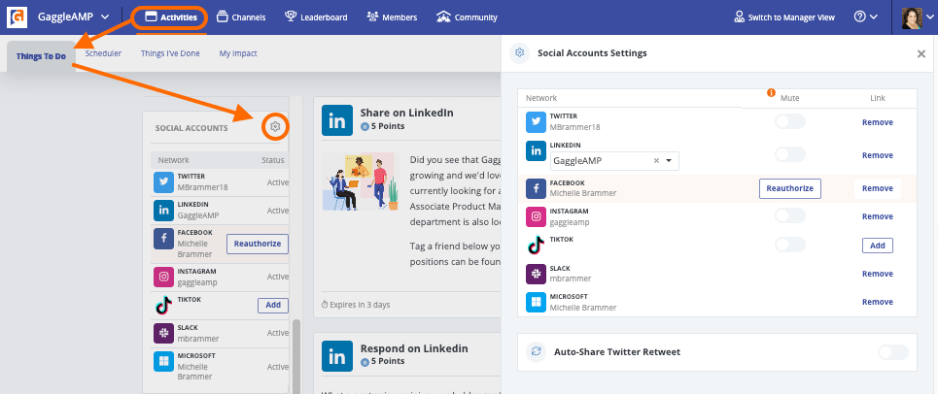Click Microsoft icon in Social Accounts sidebar
The width and height of the screenshot is (938, 394).
(163, 362)
